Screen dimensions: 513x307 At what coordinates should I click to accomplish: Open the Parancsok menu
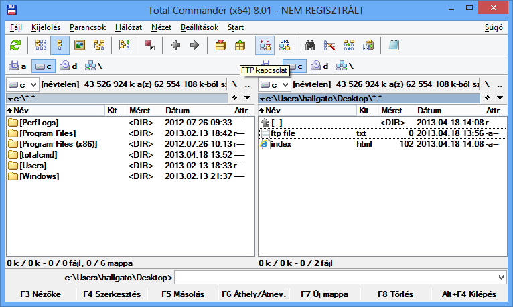point(88,27)
